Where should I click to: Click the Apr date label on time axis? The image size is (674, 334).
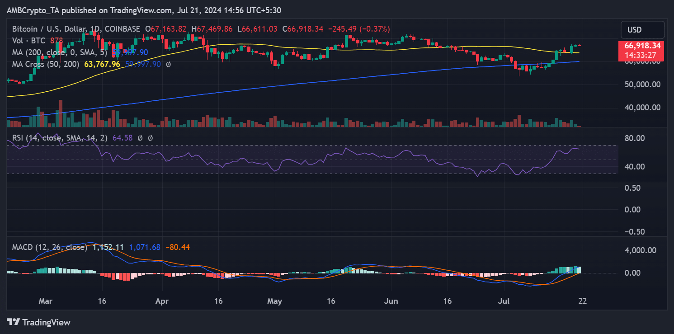pos(161,301)
